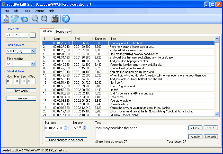Click the Text column header

[161, 39]
